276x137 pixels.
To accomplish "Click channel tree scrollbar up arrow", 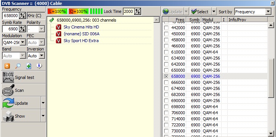I will (157, 20).
